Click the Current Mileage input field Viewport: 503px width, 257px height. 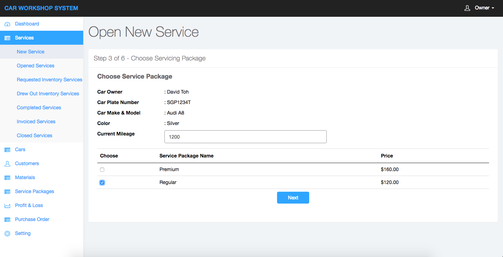pos(245,137)
